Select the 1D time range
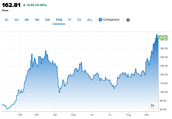This screenshot has height=119, width=172. 7,20
